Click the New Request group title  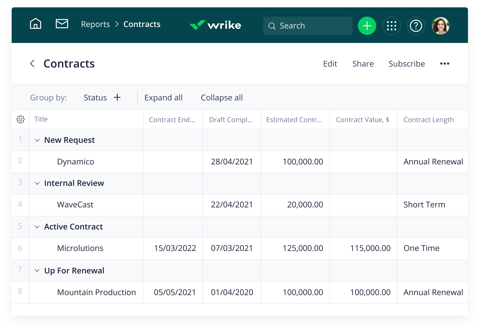click(70, 140)
